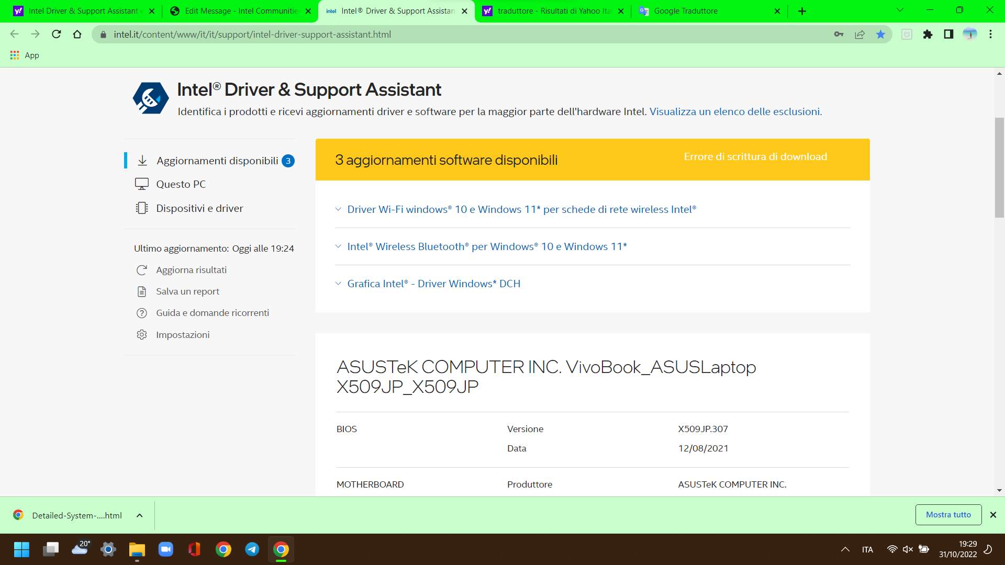The width and height of the screenshot is (1005, 565).
Task: Switch to Google Traduttore tab
Action: click(686, 11)
